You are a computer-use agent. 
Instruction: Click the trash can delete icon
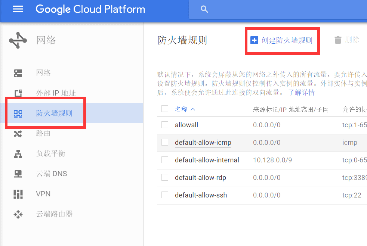(x=338, y=40)
